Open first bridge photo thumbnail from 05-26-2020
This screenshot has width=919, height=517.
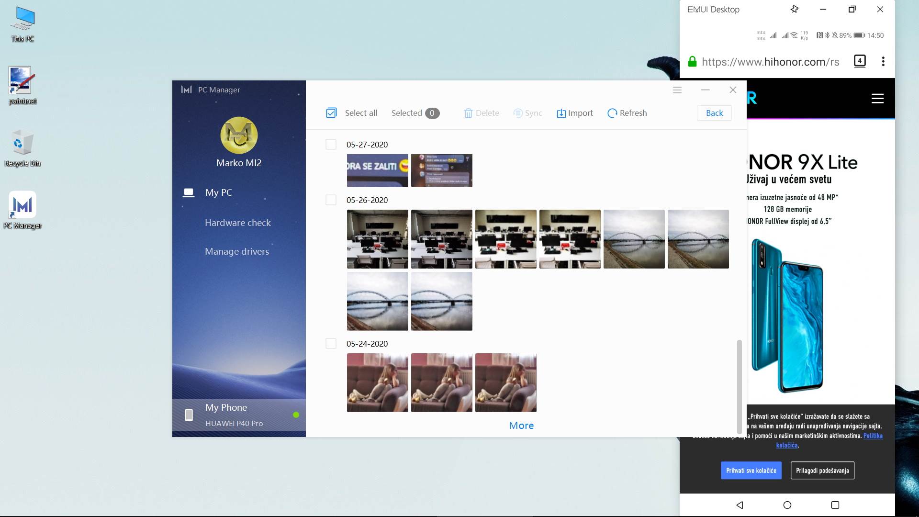pos(634,239)
